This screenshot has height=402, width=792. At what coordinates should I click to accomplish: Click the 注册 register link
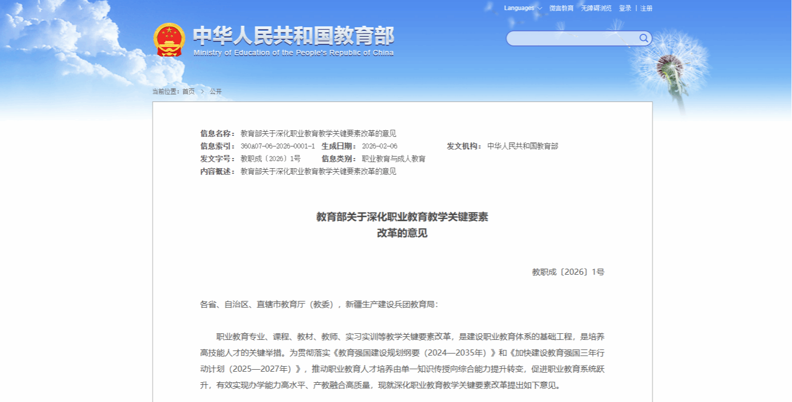pyautogui.click(x=646, y=8)
